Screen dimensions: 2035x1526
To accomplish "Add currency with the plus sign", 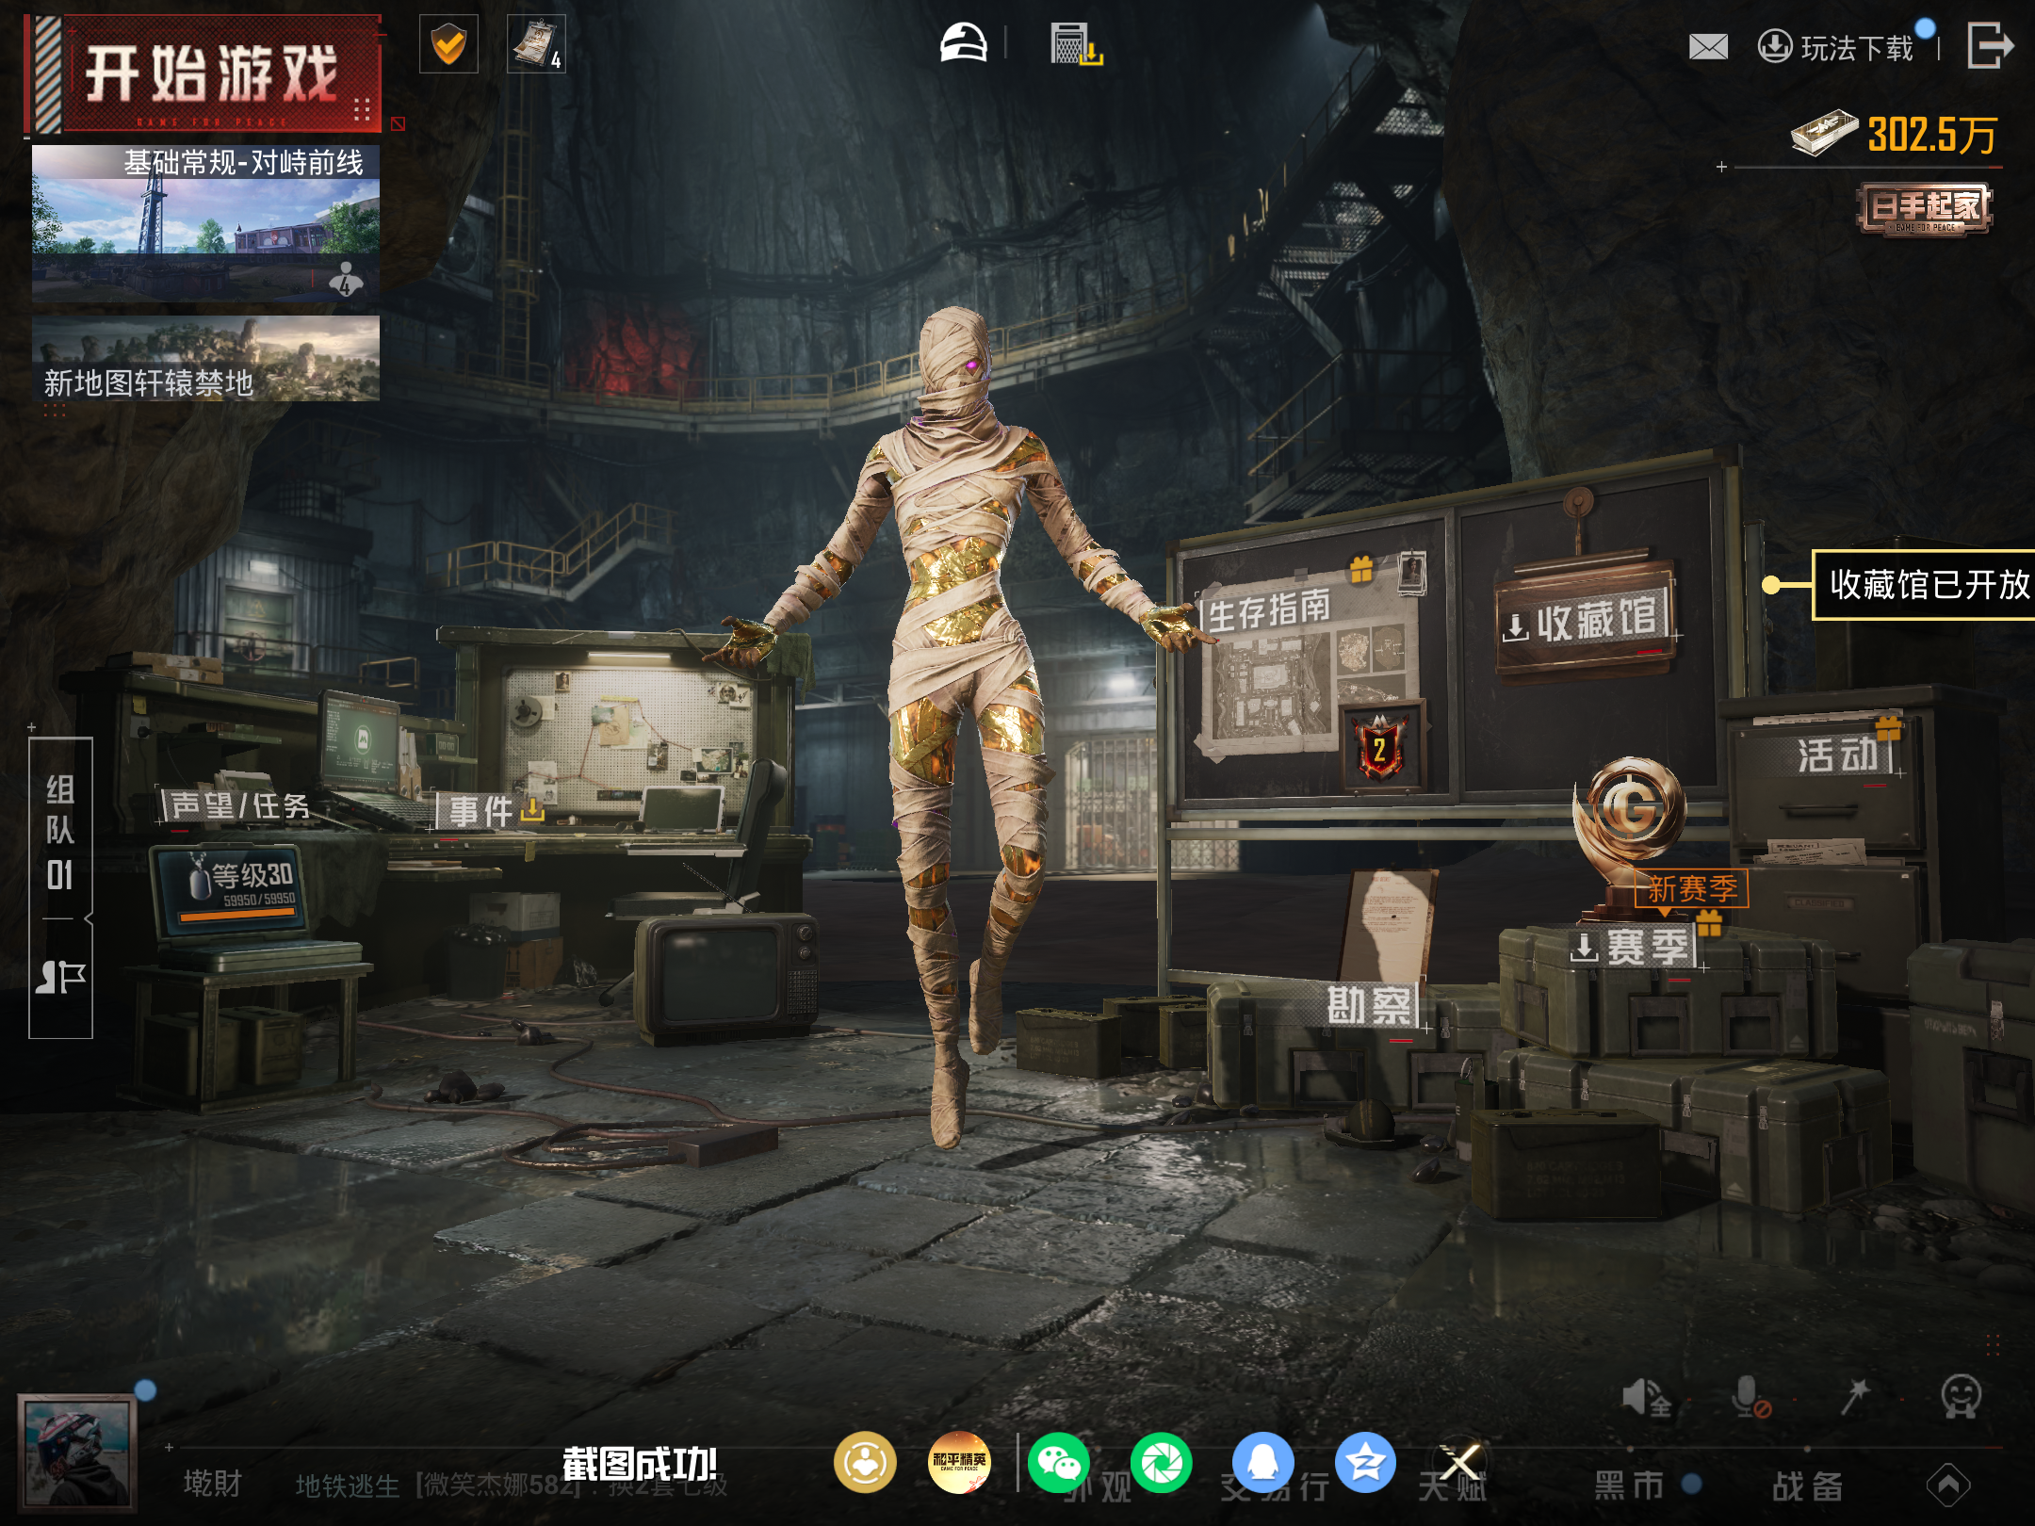I will [x=1721, y=167].
